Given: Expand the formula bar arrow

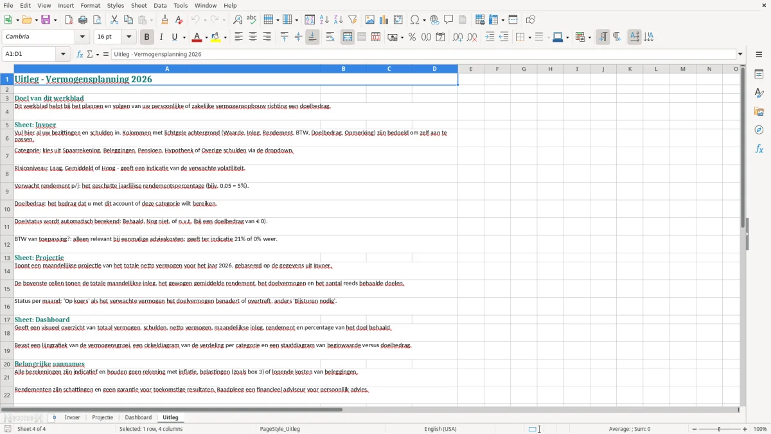Looking at the screenshot, I should (740, 55).
